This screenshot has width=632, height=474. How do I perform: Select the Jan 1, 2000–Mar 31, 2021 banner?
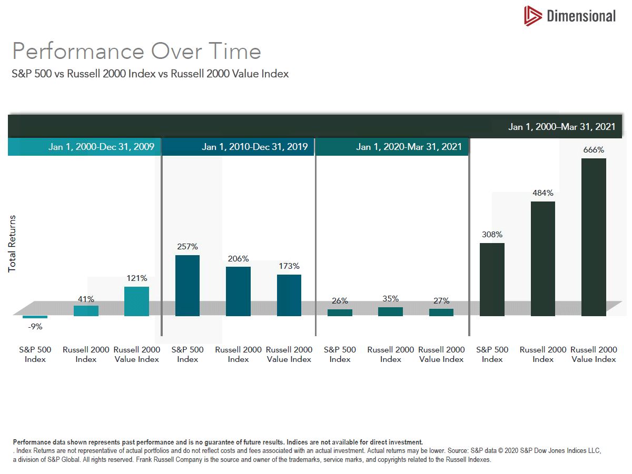[316, 127]
